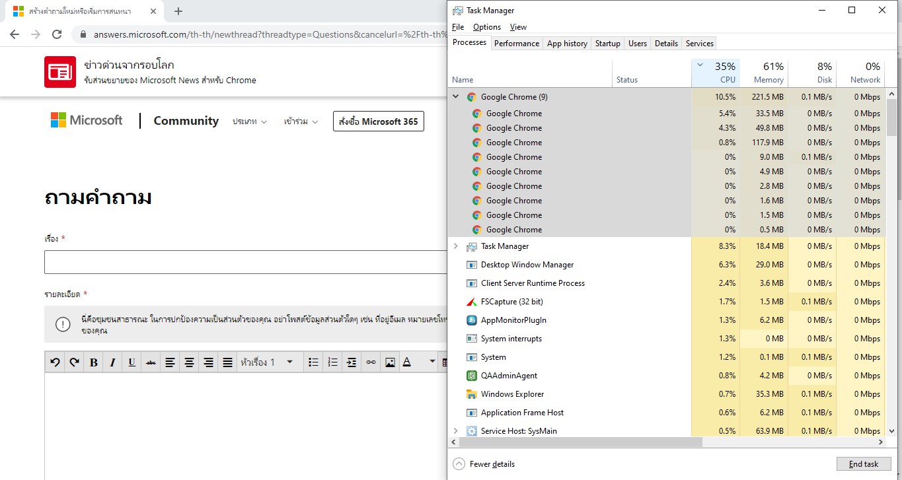
Task: Click the increase indent icon
Action: click(x=352, y=362)
